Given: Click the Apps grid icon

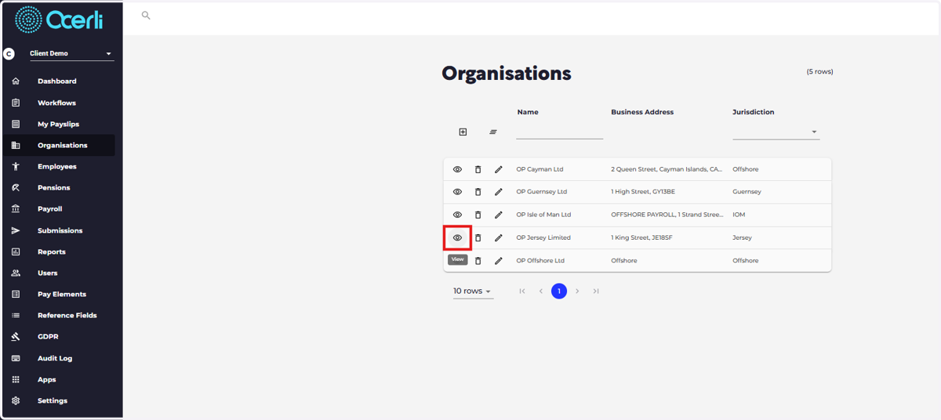Looking at the screenshot, I should tap(16, 379).
